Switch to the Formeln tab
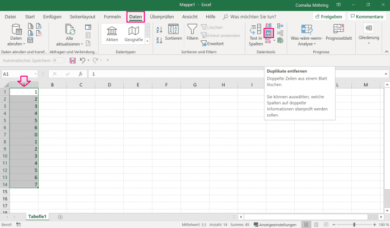 click(x=112, y=17)
